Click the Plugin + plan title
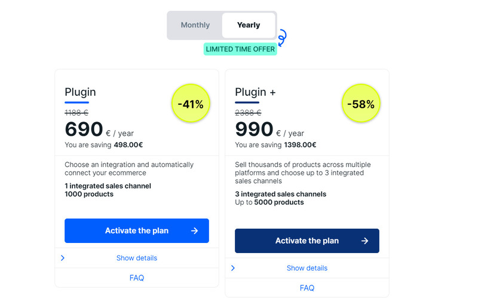Screen dimensions: 478x298 255,92
